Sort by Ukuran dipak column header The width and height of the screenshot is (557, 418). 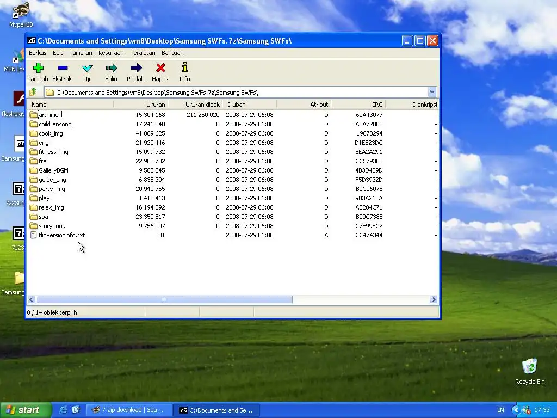pos(195,104)
